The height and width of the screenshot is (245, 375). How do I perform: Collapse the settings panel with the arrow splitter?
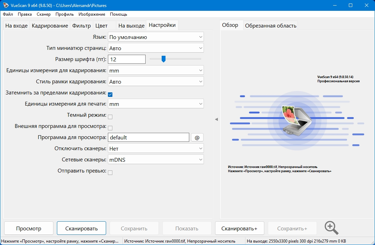coord(216,119)
